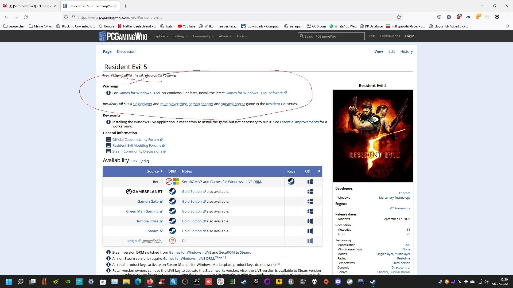Click the PCGamingWiki logo
This screenshot has width=513, height=288.
coord(123,36)
